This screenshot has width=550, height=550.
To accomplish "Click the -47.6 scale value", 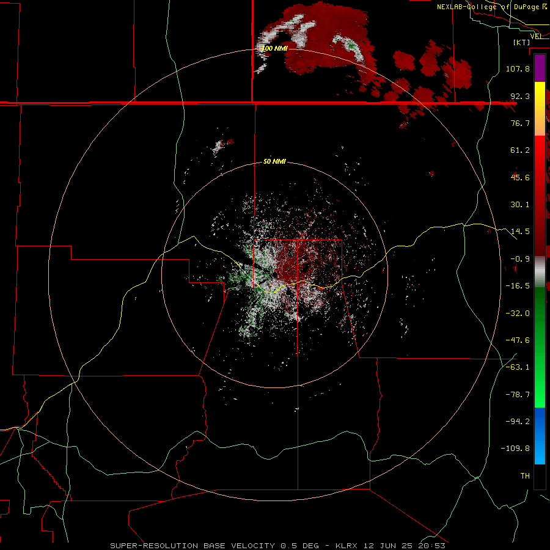I will pos(518,340).
